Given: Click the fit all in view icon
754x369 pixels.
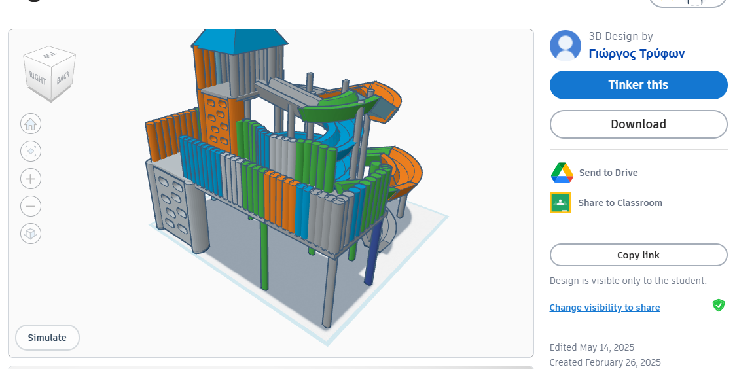Looking at the screenshot, I should tap(31, 151).
